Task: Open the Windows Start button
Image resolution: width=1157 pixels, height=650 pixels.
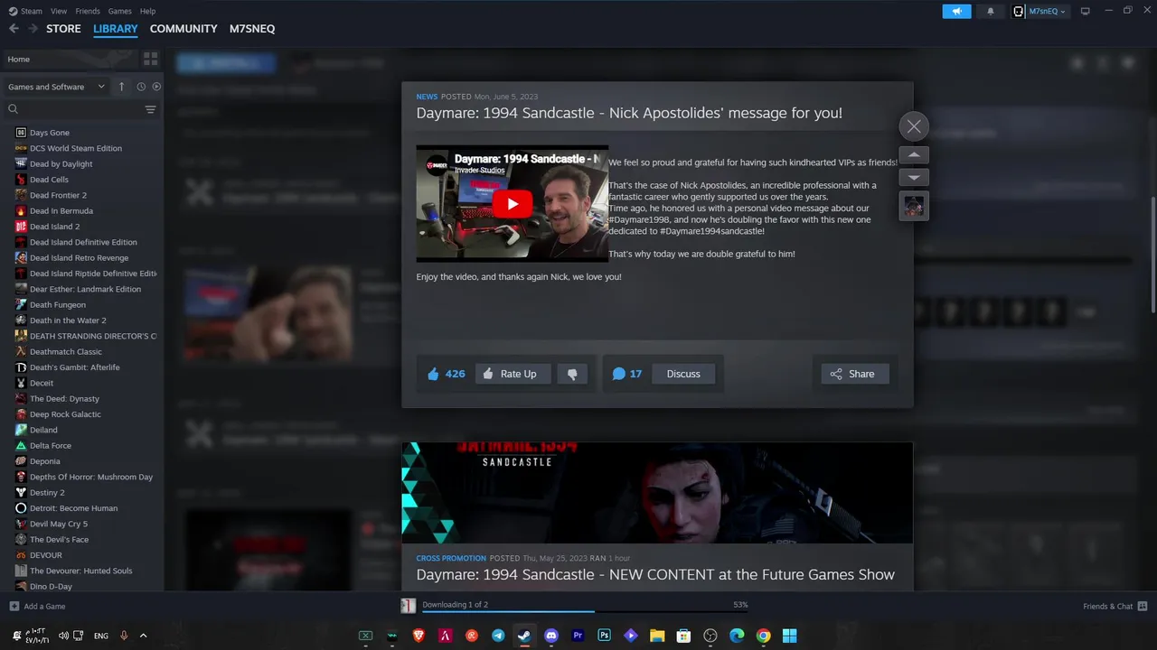Action: pos(789,636)
